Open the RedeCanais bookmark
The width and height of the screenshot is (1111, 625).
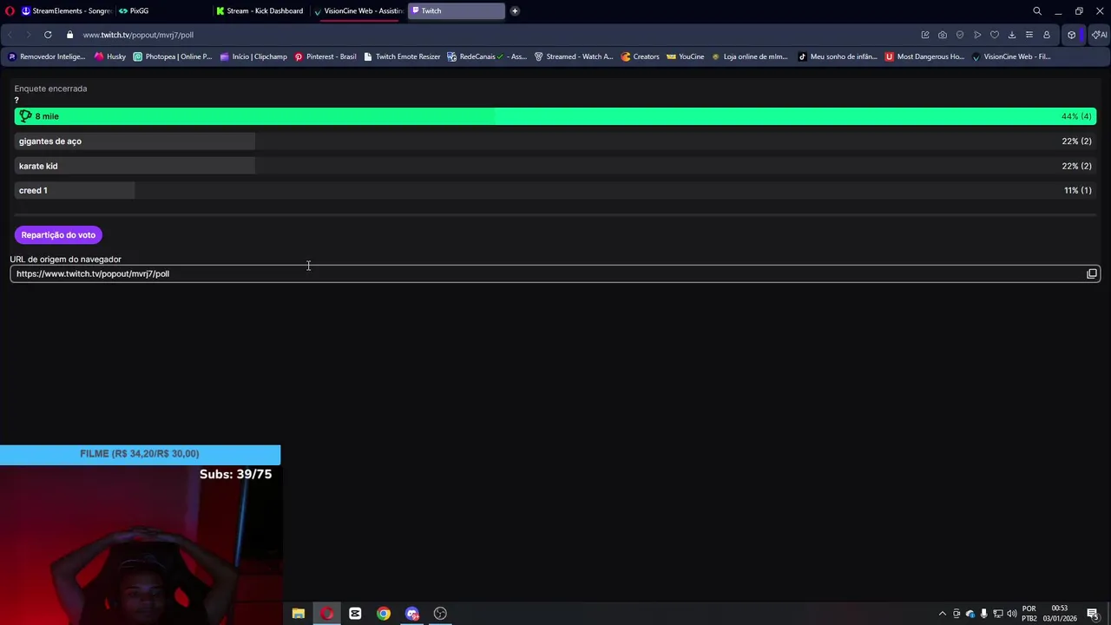(x=487, y=56)
